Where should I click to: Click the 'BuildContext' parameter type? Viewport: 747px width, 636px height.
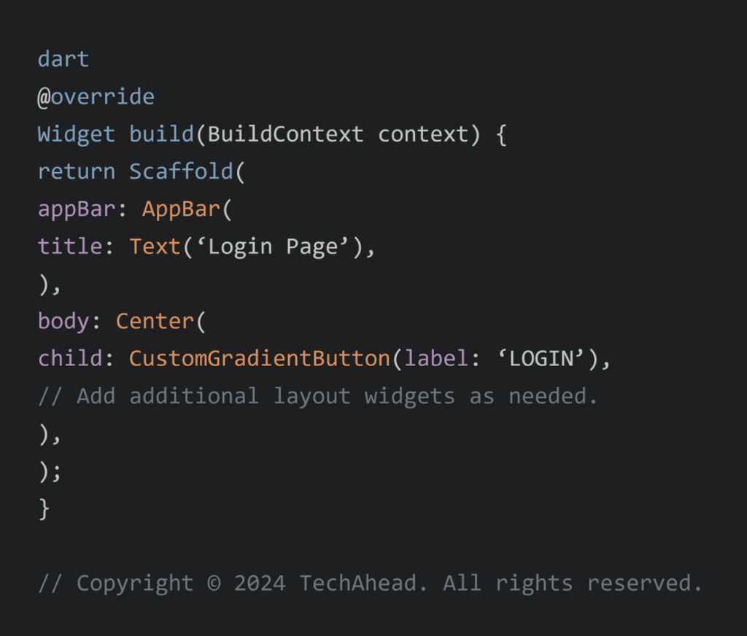pos(285,134)
